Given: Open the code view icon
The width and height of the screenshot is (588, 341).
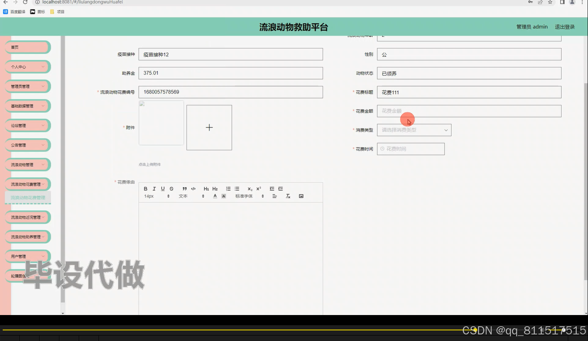Looking at the screenshot, I should (193, 189).
